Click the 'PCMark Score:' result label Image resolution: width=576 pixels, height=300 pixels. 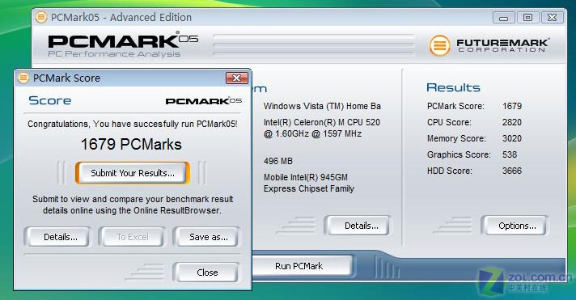coord(455,106)
